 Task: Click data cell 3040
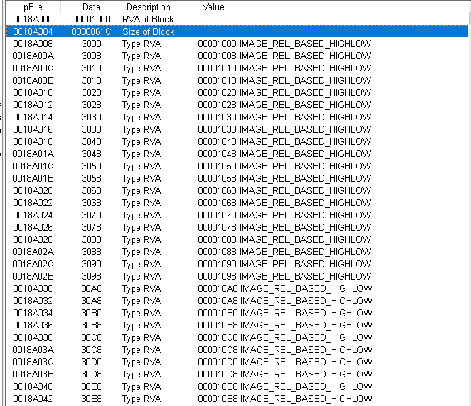click(x=91, y=142)
